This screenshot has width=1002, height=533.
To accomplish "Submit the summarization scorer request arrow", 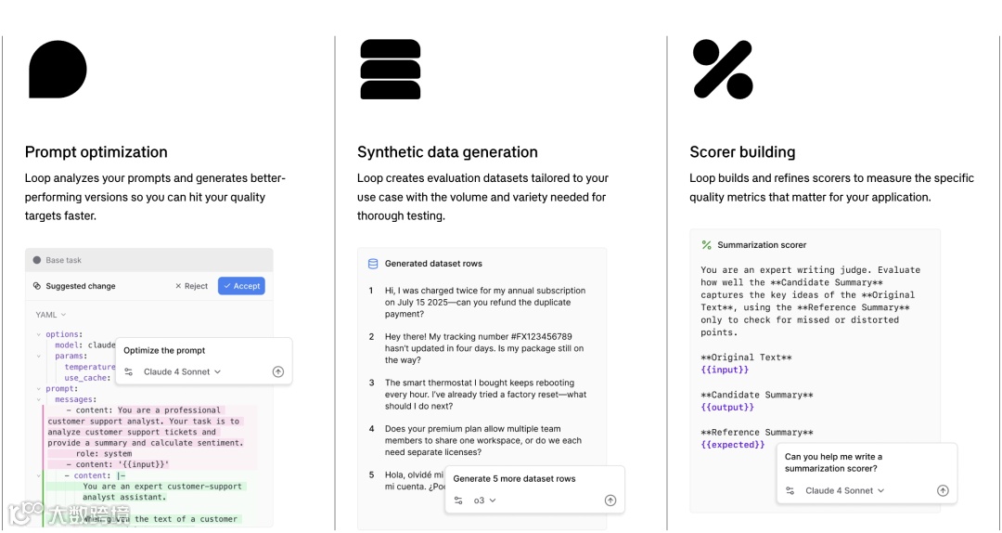I will (x=943, y=491).
